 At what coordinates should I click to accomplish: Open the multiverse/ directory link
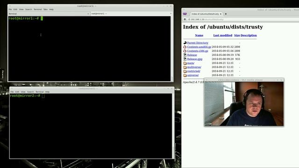tap(194, 67)
